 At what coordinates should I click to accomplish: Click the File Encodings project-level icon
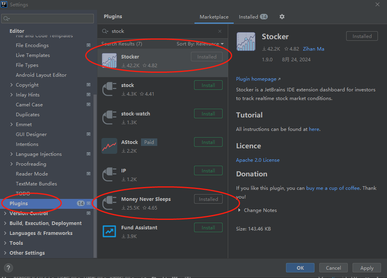click(x=88, y=45)
